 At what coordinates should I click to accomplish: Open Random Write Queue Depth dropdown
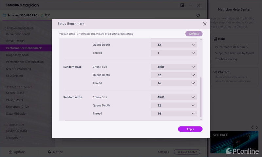pyautogui.click(x=174, y=106)
